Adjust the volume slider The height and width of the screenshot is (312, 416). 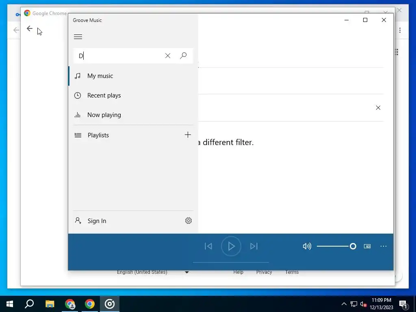[336, 246]
